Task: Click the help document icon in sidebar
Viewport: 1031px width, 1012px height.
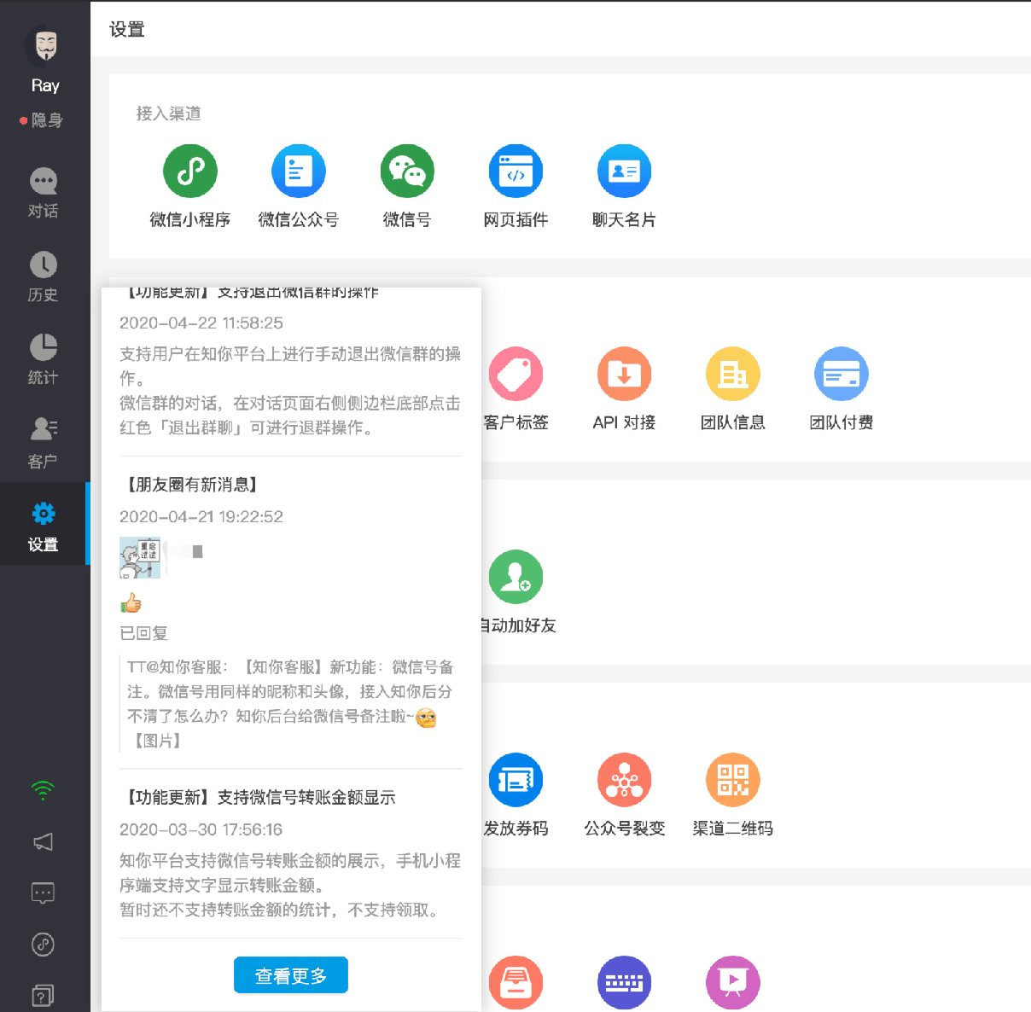Action: 43,995
